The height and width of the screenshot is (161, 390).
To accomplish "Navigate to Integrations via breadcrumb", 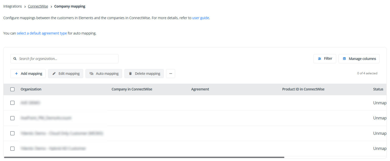I will pyautogui.click(x=12, y=6).
